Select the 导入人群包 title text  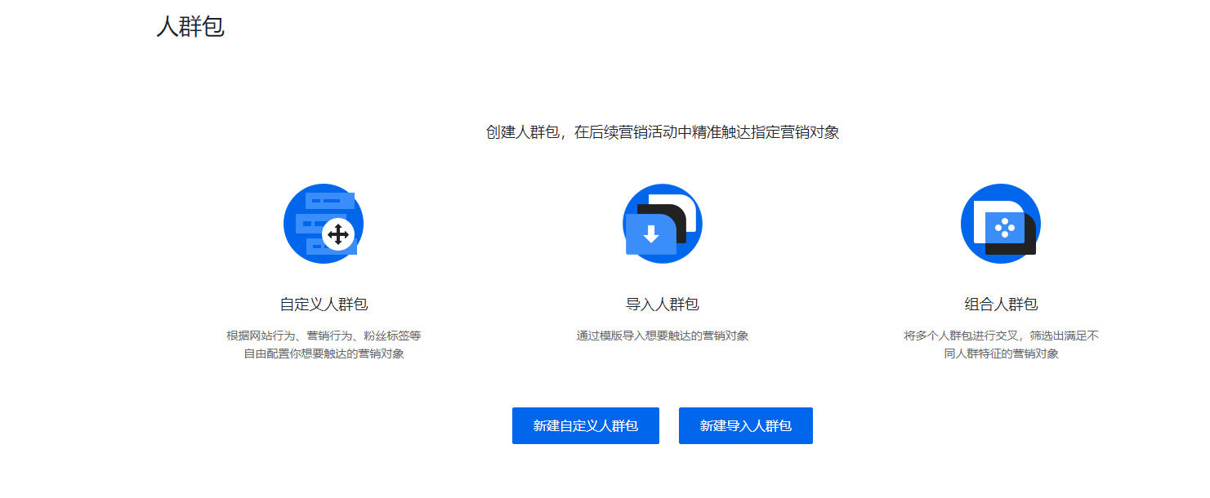coord(663,305)
